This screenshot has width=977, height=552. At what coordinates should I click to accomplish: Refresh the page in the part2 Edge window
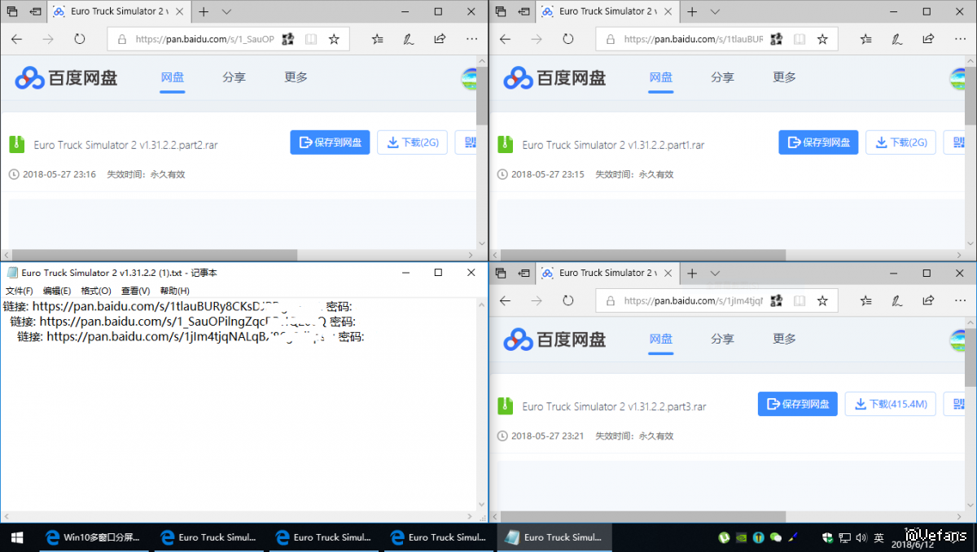pyautogui.click(x=80, y=39)
